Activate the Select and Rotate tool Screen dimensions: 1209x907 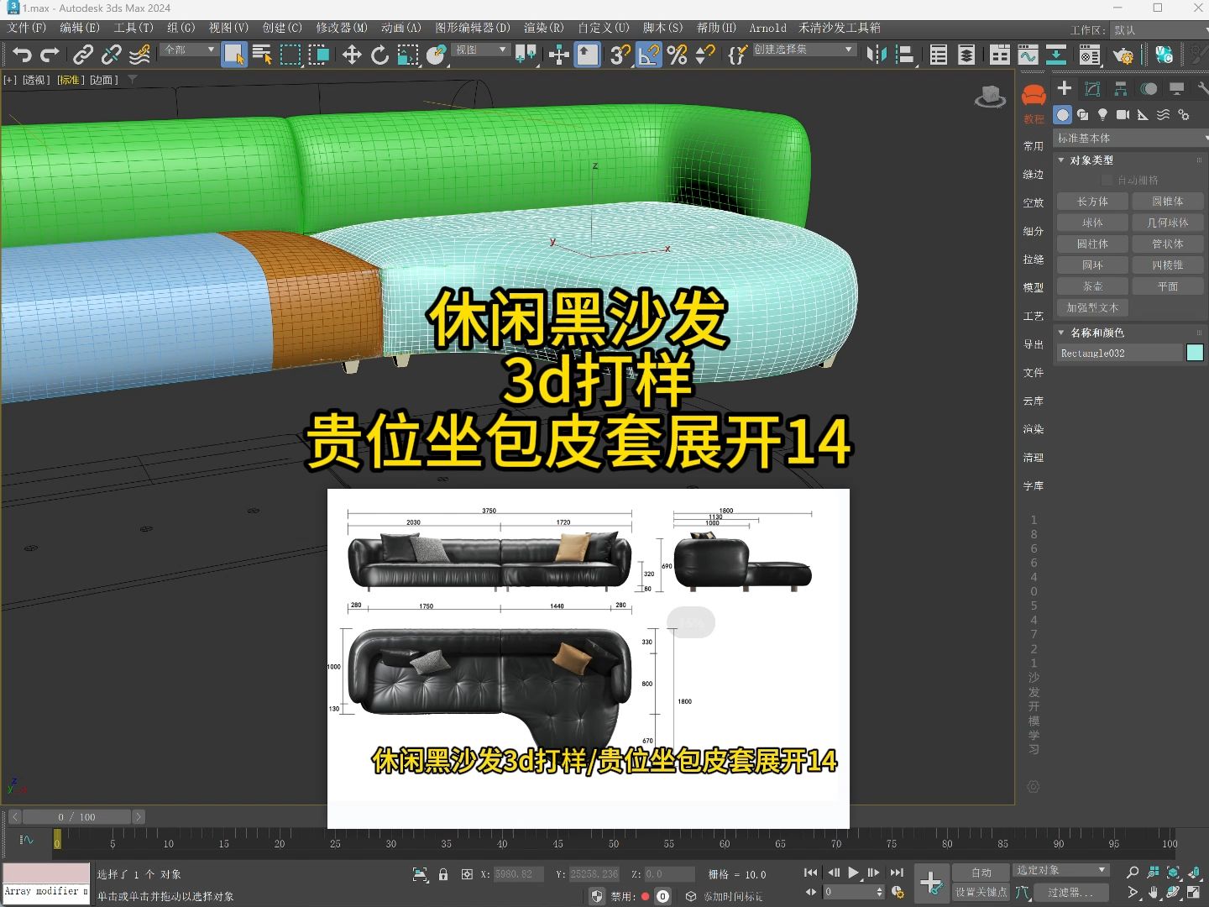tap(380, 55)
